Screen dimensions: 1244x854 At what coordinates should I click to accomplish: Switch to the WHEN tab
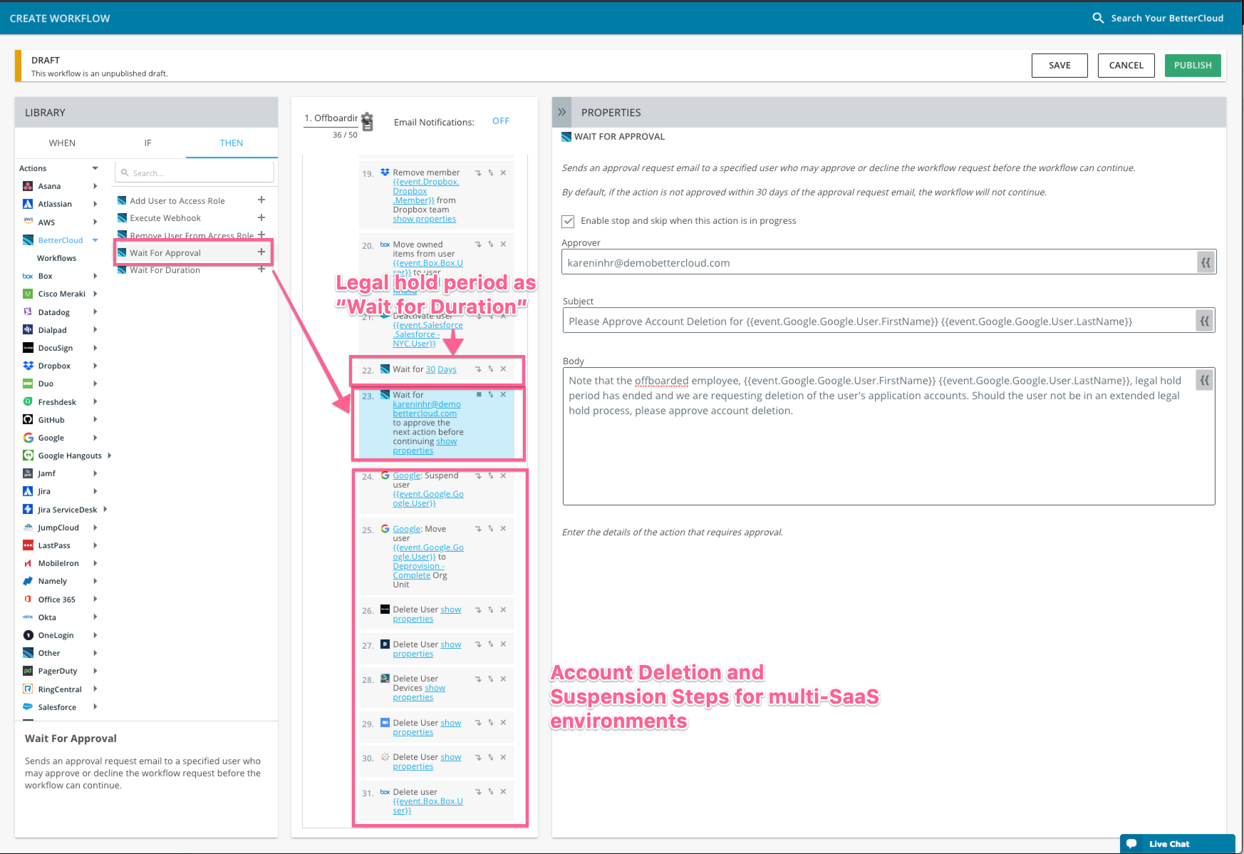[62, 143]
